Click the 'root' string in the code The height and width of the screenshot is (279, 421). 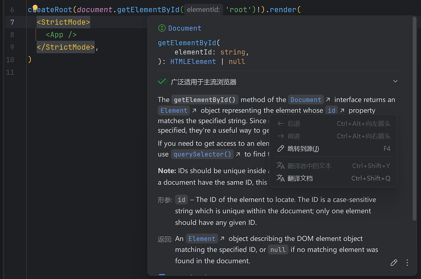(238, 10)
